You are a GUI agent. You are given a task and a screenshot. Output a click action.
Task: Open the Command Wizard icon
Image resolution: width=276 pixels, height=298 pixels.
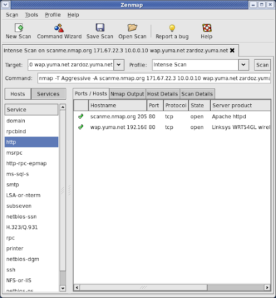pos(59,28)
